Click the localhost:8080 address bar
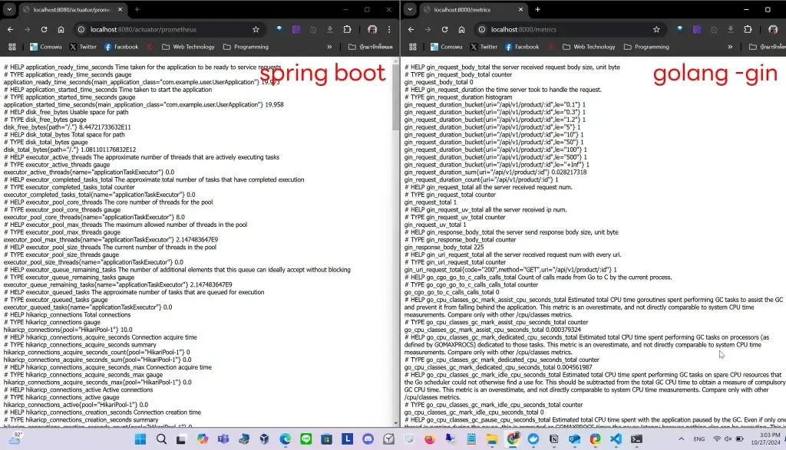786x450 pixels. click(x=169, y=30)
